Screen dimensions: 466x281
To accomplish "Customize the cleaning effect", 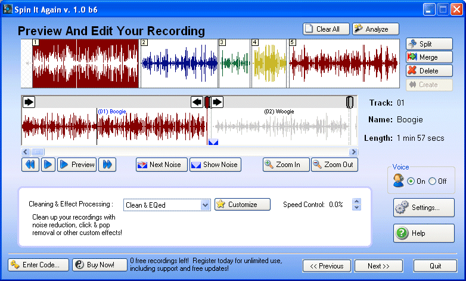I will 243,205.
